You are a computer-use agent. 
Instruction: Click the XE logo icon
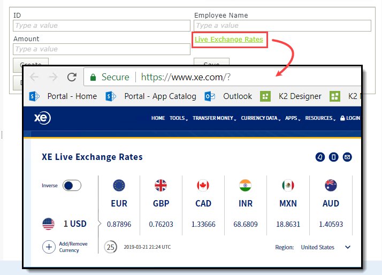pos(42,118)
